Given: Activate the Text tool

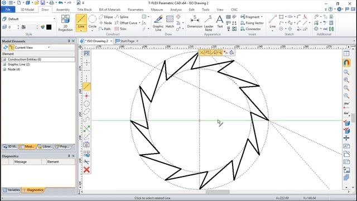Looking at the screenshot, I should (x=220, y=22).
